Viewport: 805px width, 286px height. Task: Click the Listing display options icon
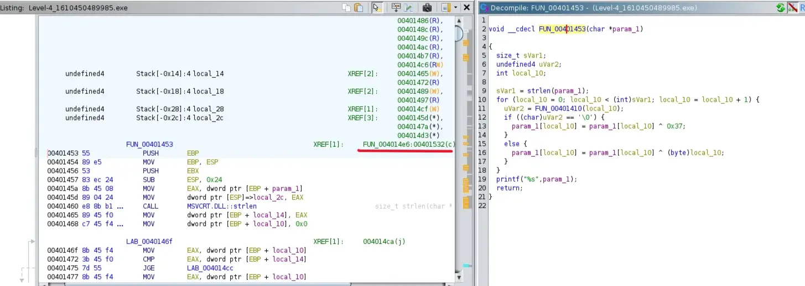[446, 8]
